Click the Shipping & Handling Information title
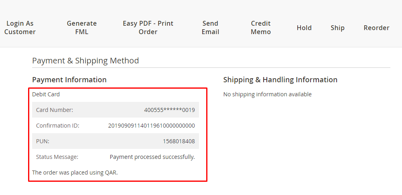 [x=280, y=79]
